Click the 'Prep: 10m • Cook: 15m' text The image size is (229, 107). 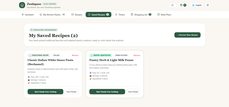39,77
